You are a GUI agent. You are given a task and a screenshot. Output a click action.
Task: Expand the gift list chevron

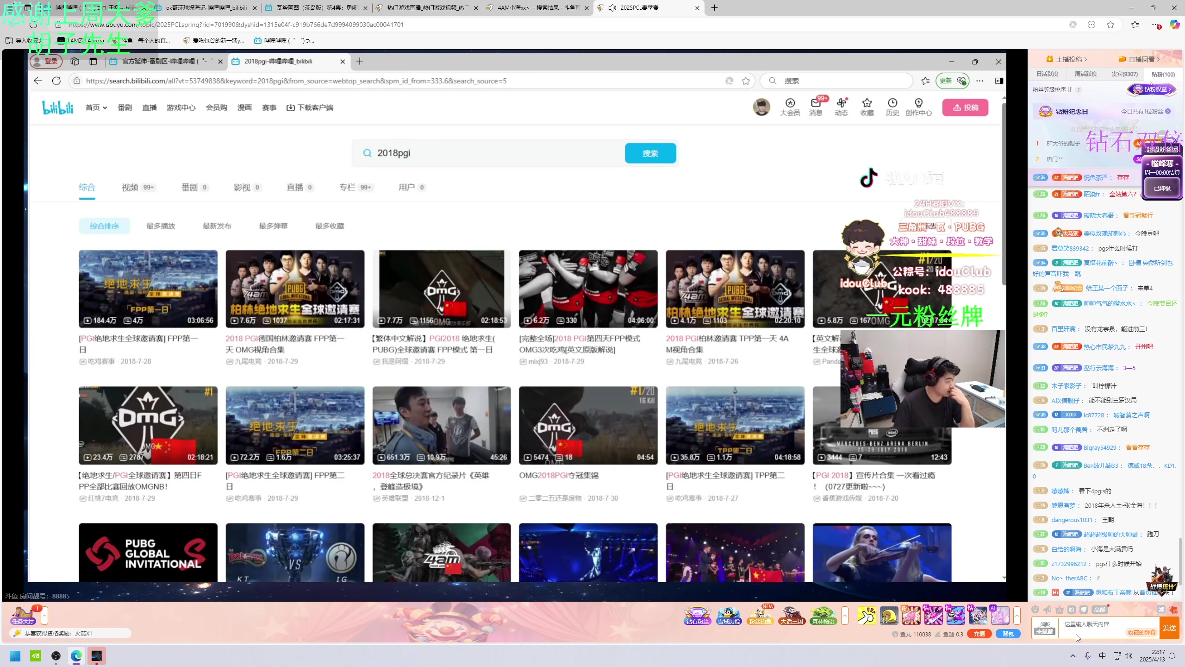[x=1017, y=616]
